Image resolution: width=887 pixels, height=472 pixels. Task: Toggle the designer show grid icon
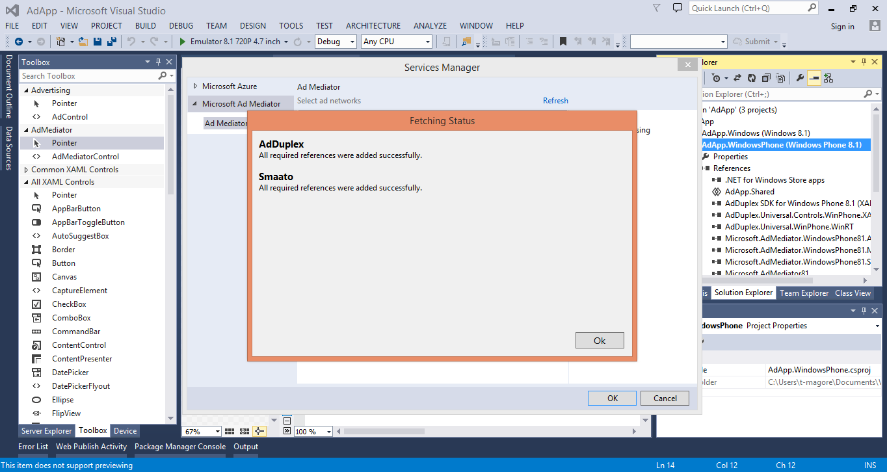pyautogui.click(x=230, y=431)
